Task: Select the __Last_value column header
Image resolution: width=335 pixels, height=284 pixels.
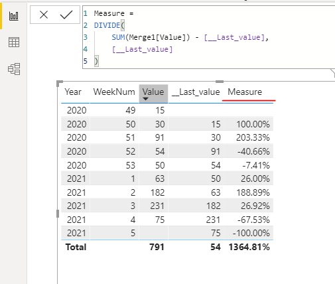Action: (196, 92)
